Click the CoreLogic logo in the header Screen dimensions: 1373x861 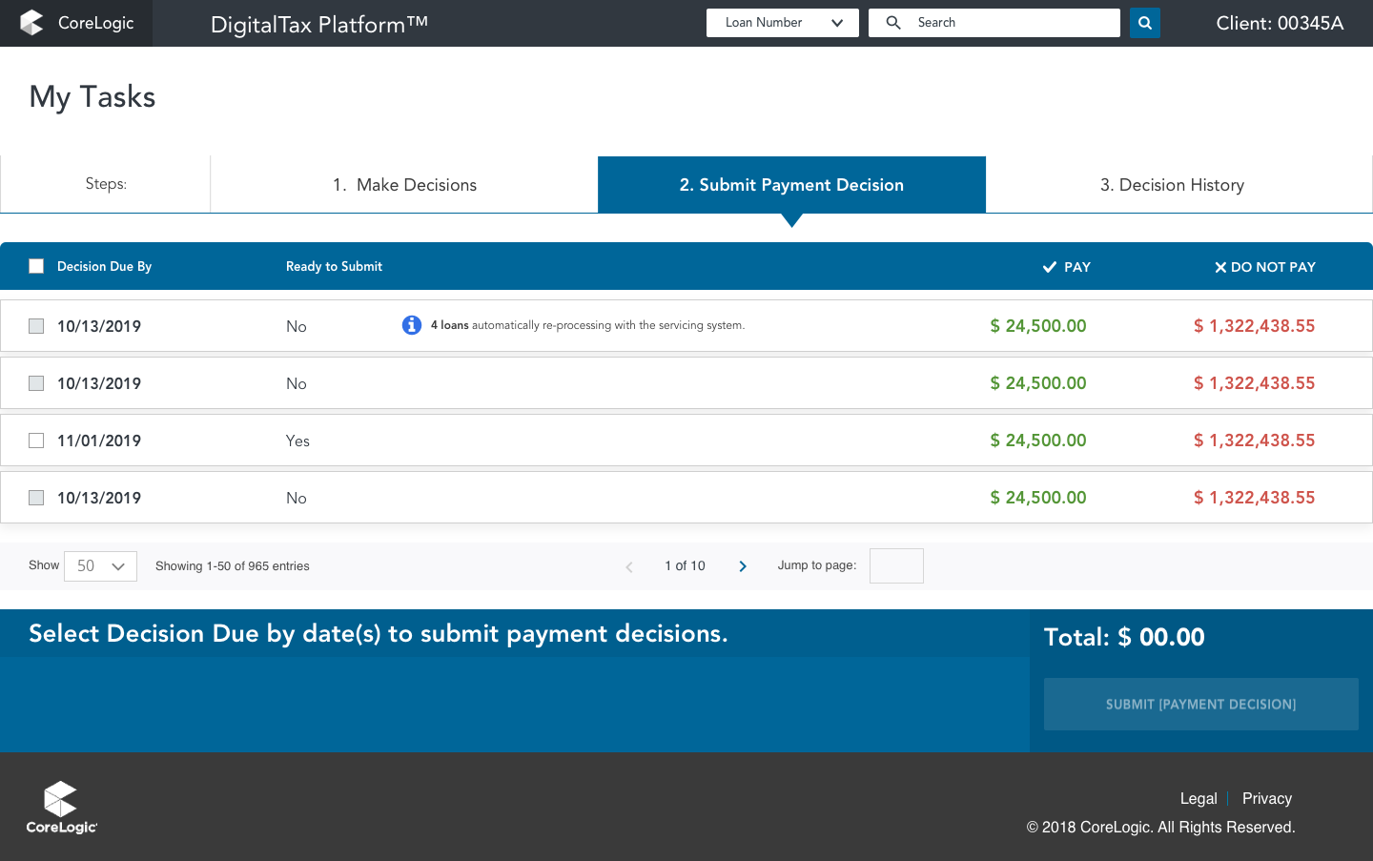click(77, 23)
